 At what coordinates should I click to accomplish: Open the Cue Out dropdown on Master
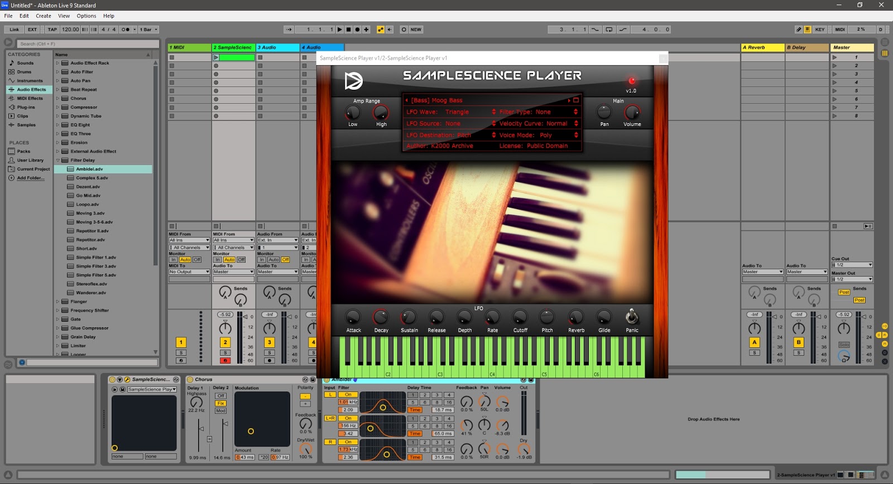(852, 265)
